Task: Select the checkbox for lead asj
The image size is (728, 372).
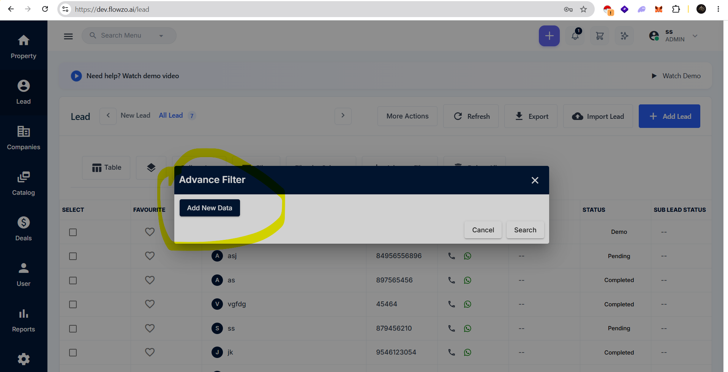Action: [73, 256]
